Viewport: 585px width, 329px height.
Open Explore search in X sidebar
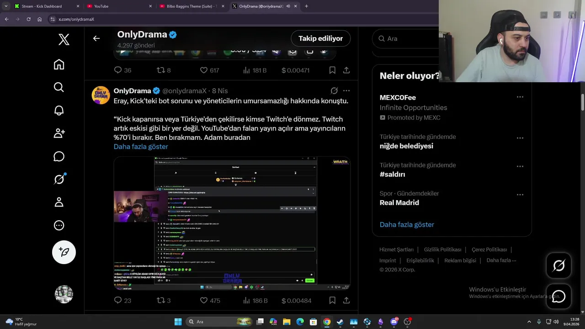pyautogui.click(x=59, y=87)
